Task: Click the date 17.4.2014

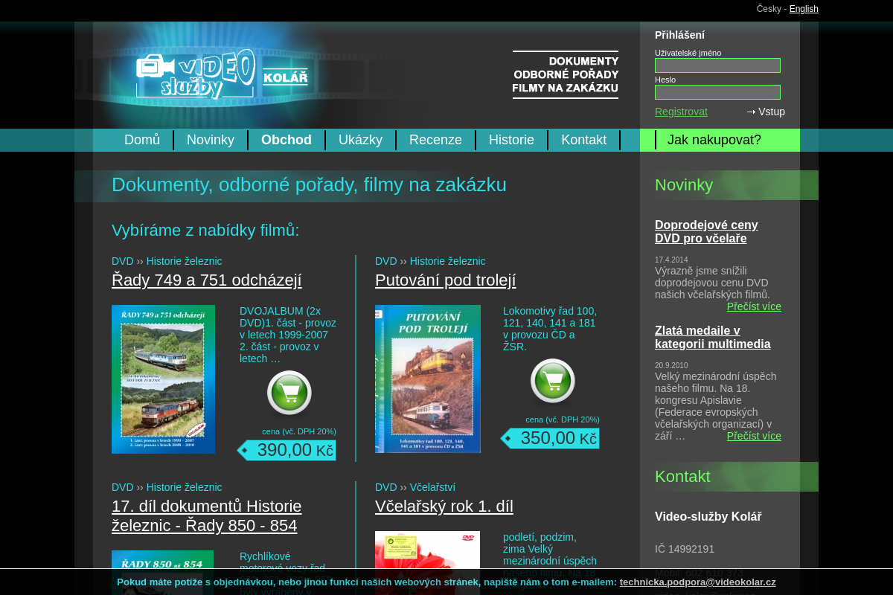Action: [x=671, y=260]
